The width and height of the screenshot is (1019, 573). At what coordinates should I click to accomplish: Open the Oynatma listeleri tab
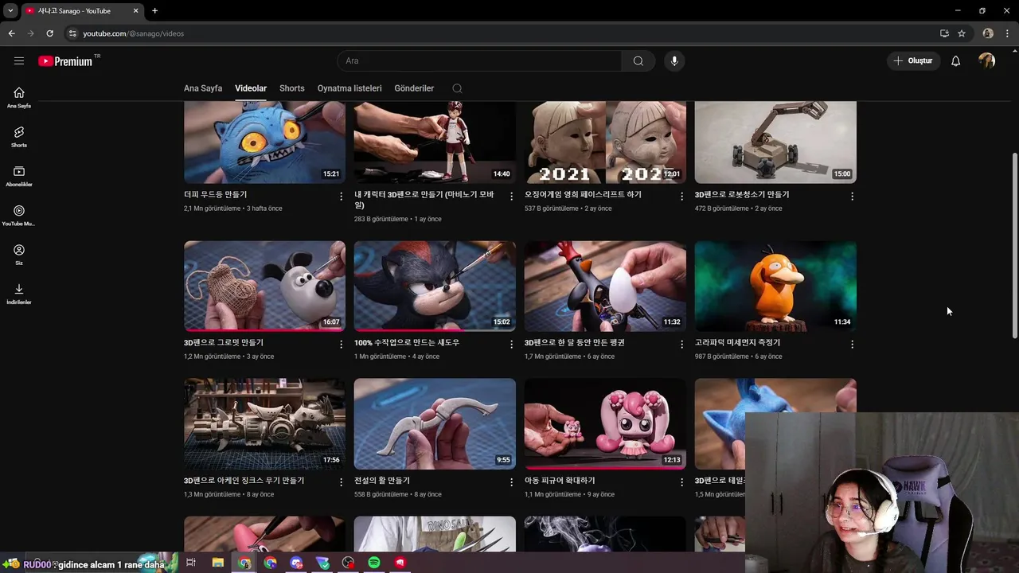[x=349, y=88]
